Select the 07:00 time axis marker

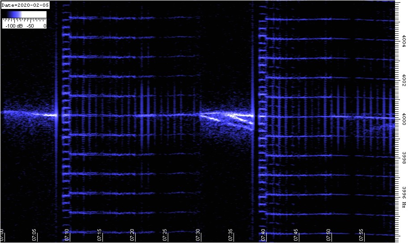click(2, 235)
